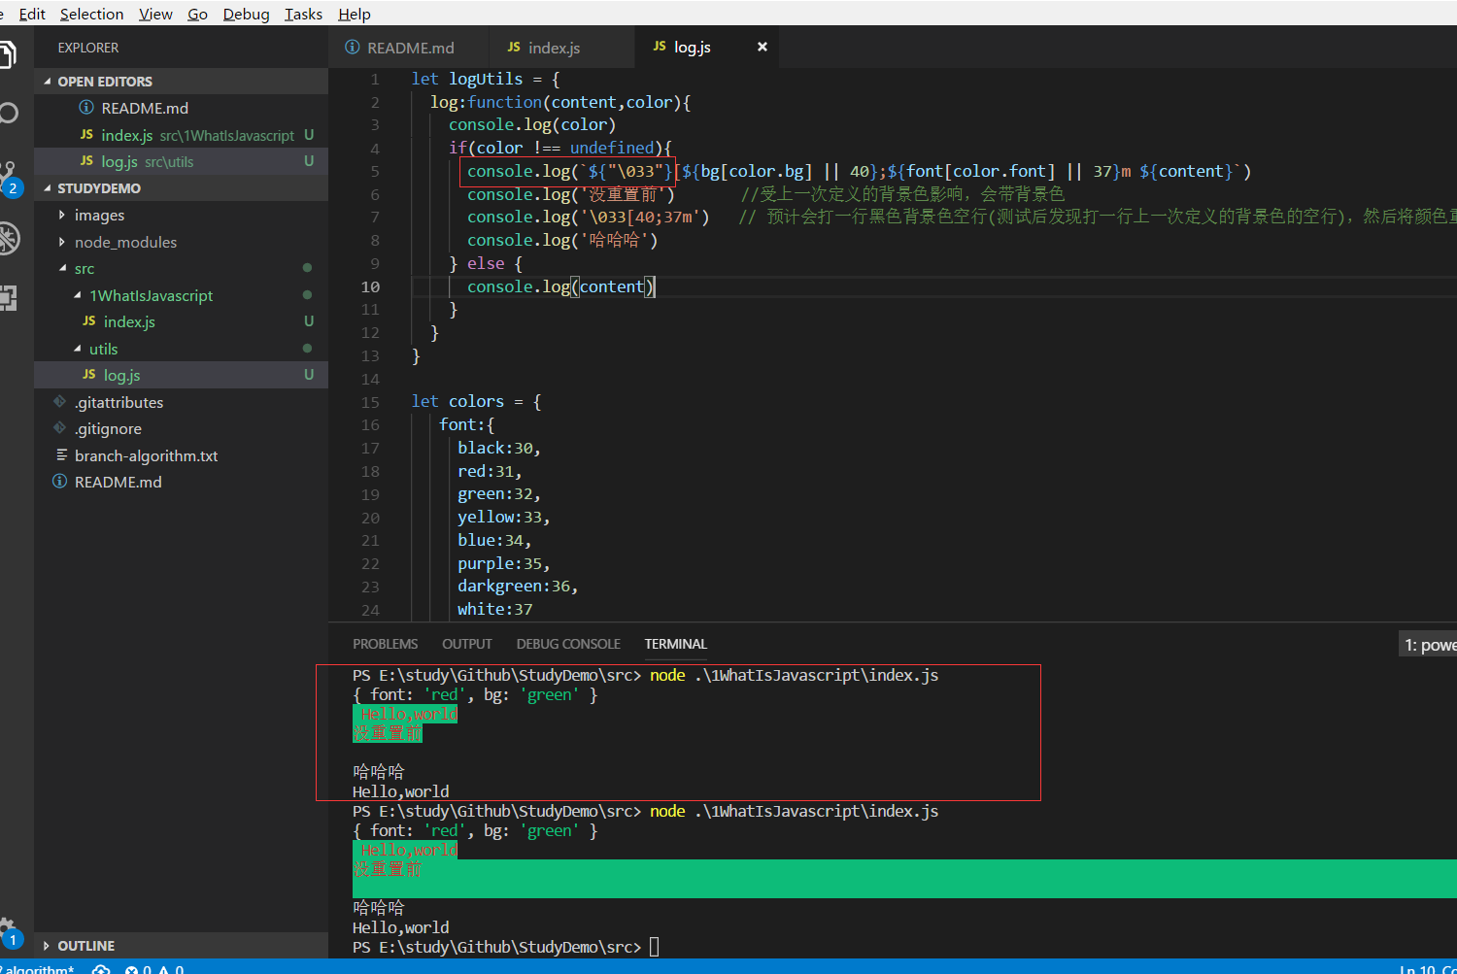1457x974 pixels.
Task: Click the JS icon of index.js under 1WhatIsJavascript
Action: [x=89, y=320]
